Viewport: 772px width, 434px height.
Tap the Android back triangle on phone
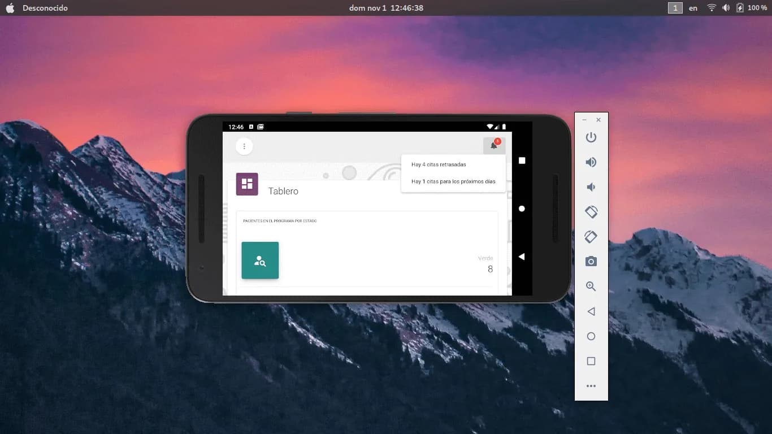pyautogui.click(x=522, y=257)
